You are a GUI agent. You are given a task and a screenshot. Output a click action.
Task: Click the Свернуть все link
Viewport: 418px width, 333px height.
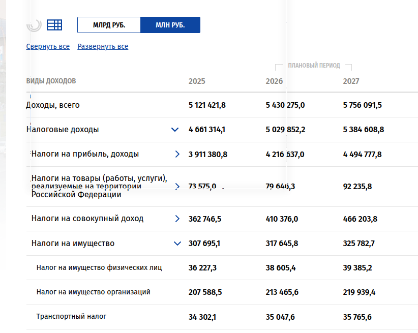click(48, 47)
